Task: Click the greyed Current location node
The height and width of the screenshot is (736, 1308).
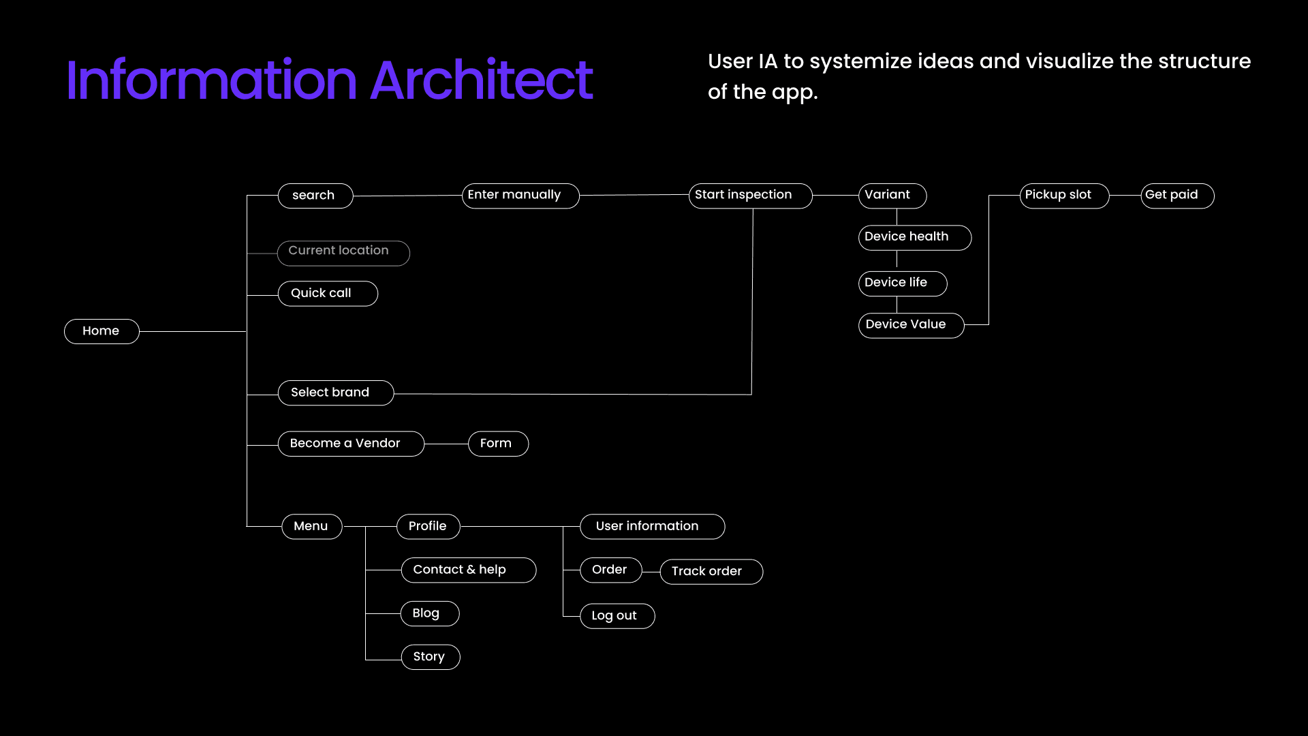Action: tap(343, 253)
